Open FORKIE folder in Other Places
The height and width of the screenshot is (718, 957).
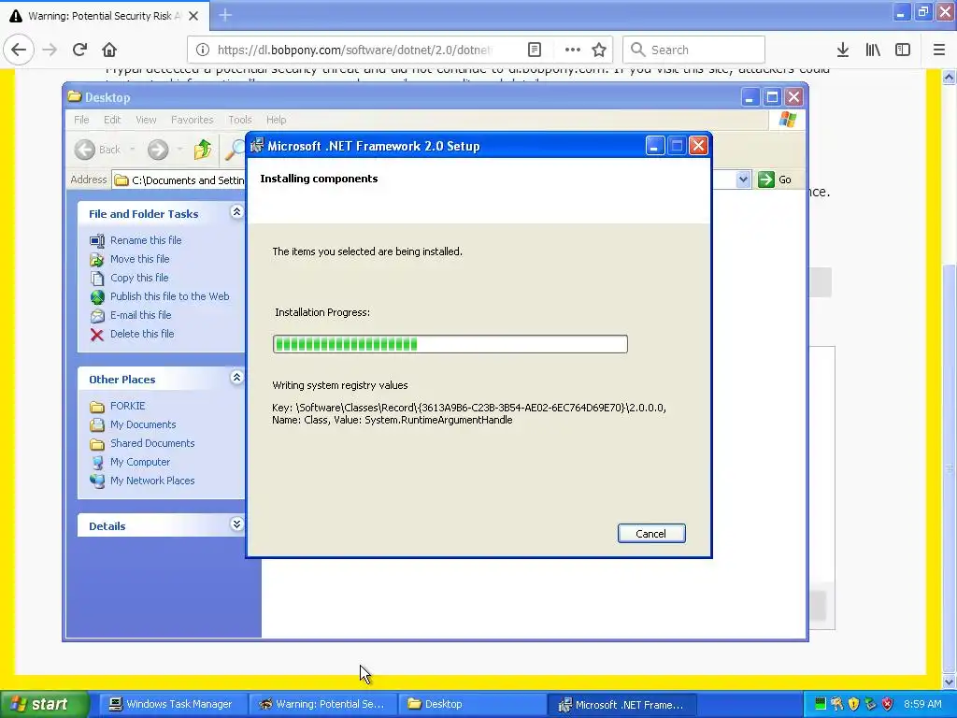127,406
